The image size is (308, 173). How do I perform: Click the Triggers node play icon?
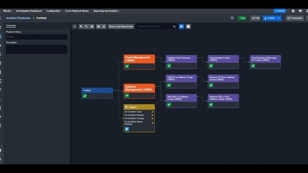click(127, 129)
